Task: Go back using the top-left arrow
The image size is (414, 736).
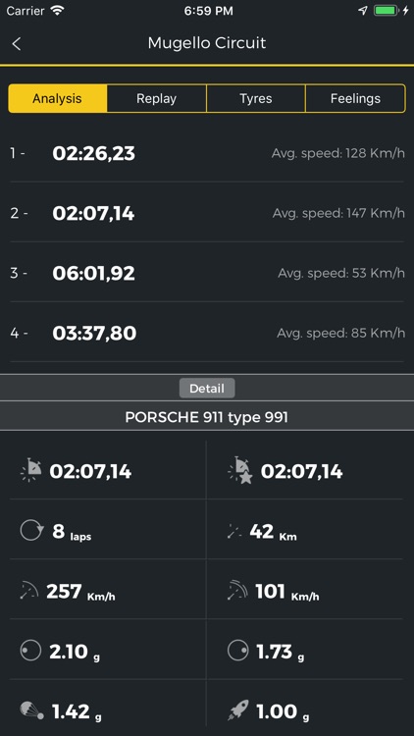Action: pyautogui.click(x=17, y=43)
